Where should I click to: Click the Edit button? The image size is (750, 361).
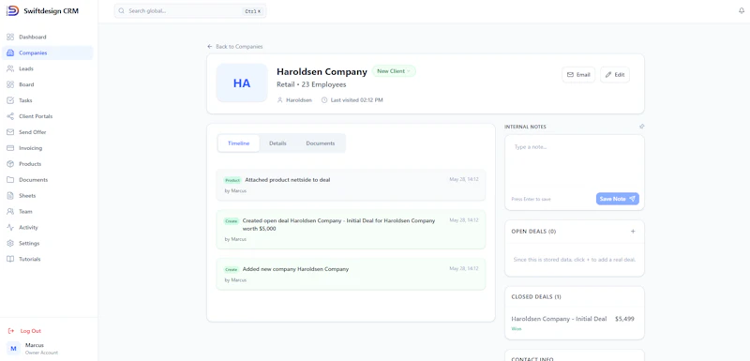click(615, 75)
